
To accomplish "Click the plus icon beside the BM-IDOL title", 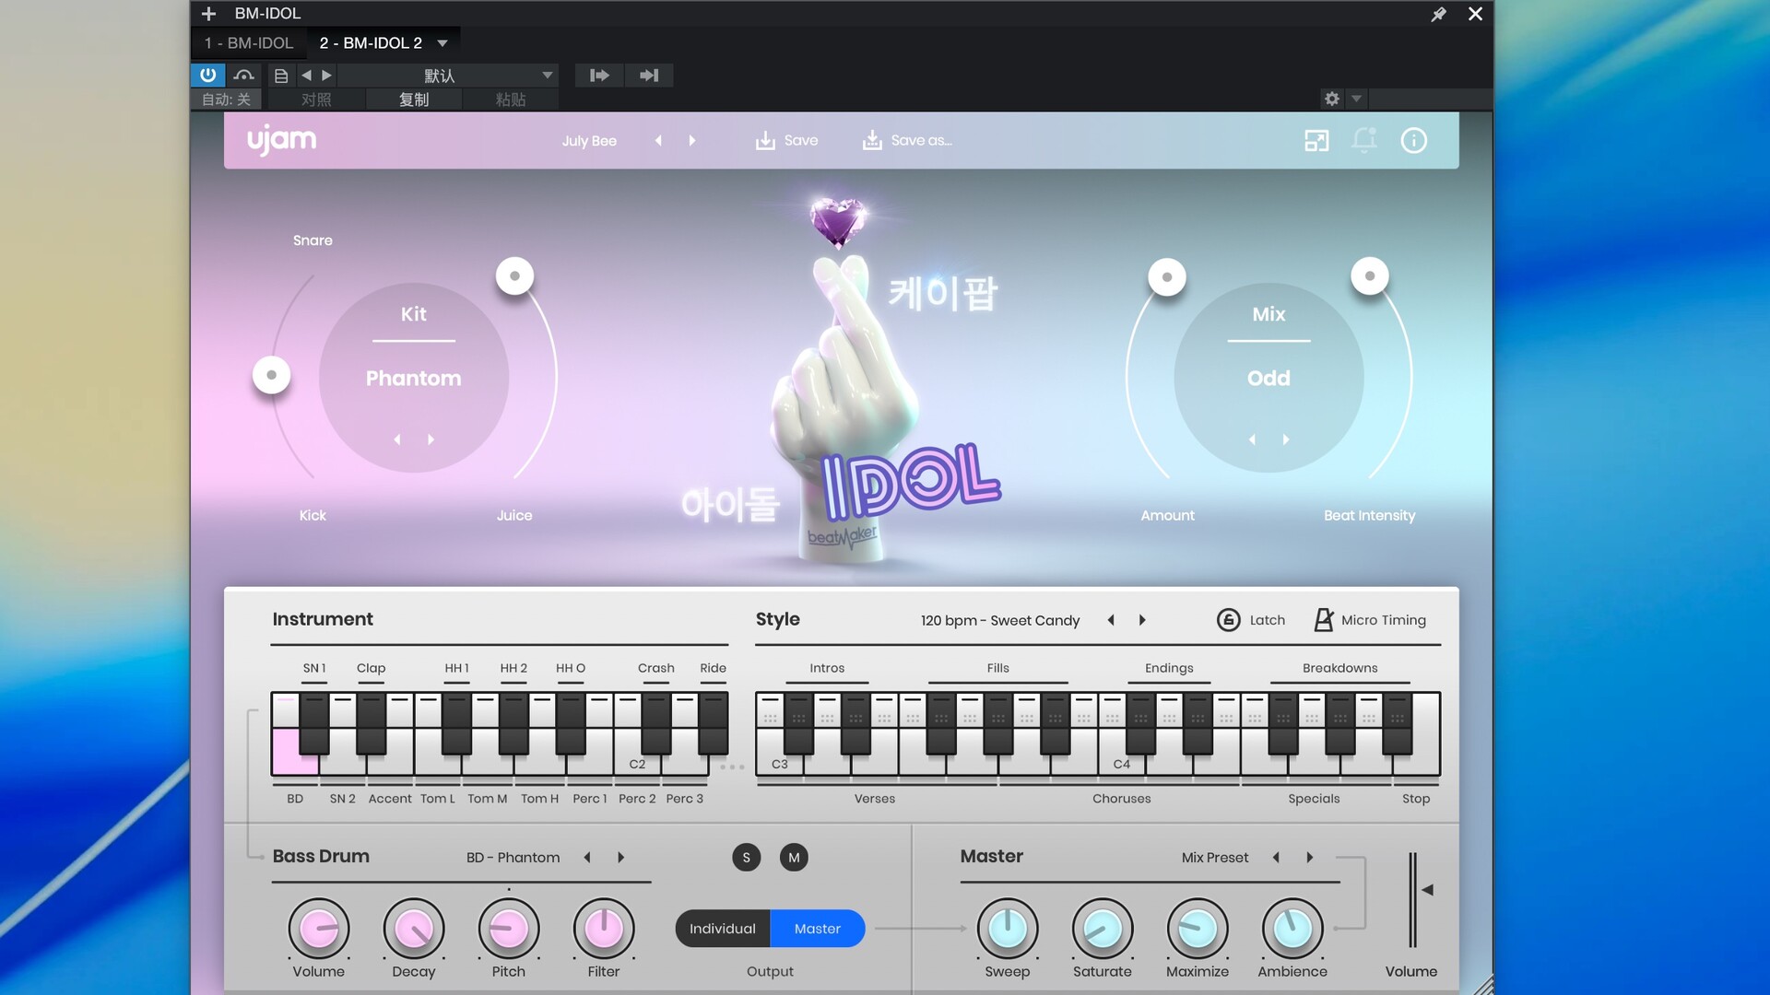I will pyautogui.click(x=208, y=14).
